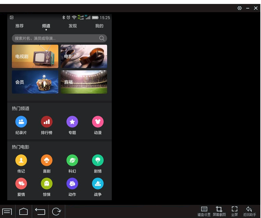
Task: Select the 爱情 romance movie category
Action: pos(21,183)
